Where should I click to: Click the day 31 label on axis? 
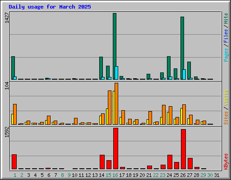(217, 175)
